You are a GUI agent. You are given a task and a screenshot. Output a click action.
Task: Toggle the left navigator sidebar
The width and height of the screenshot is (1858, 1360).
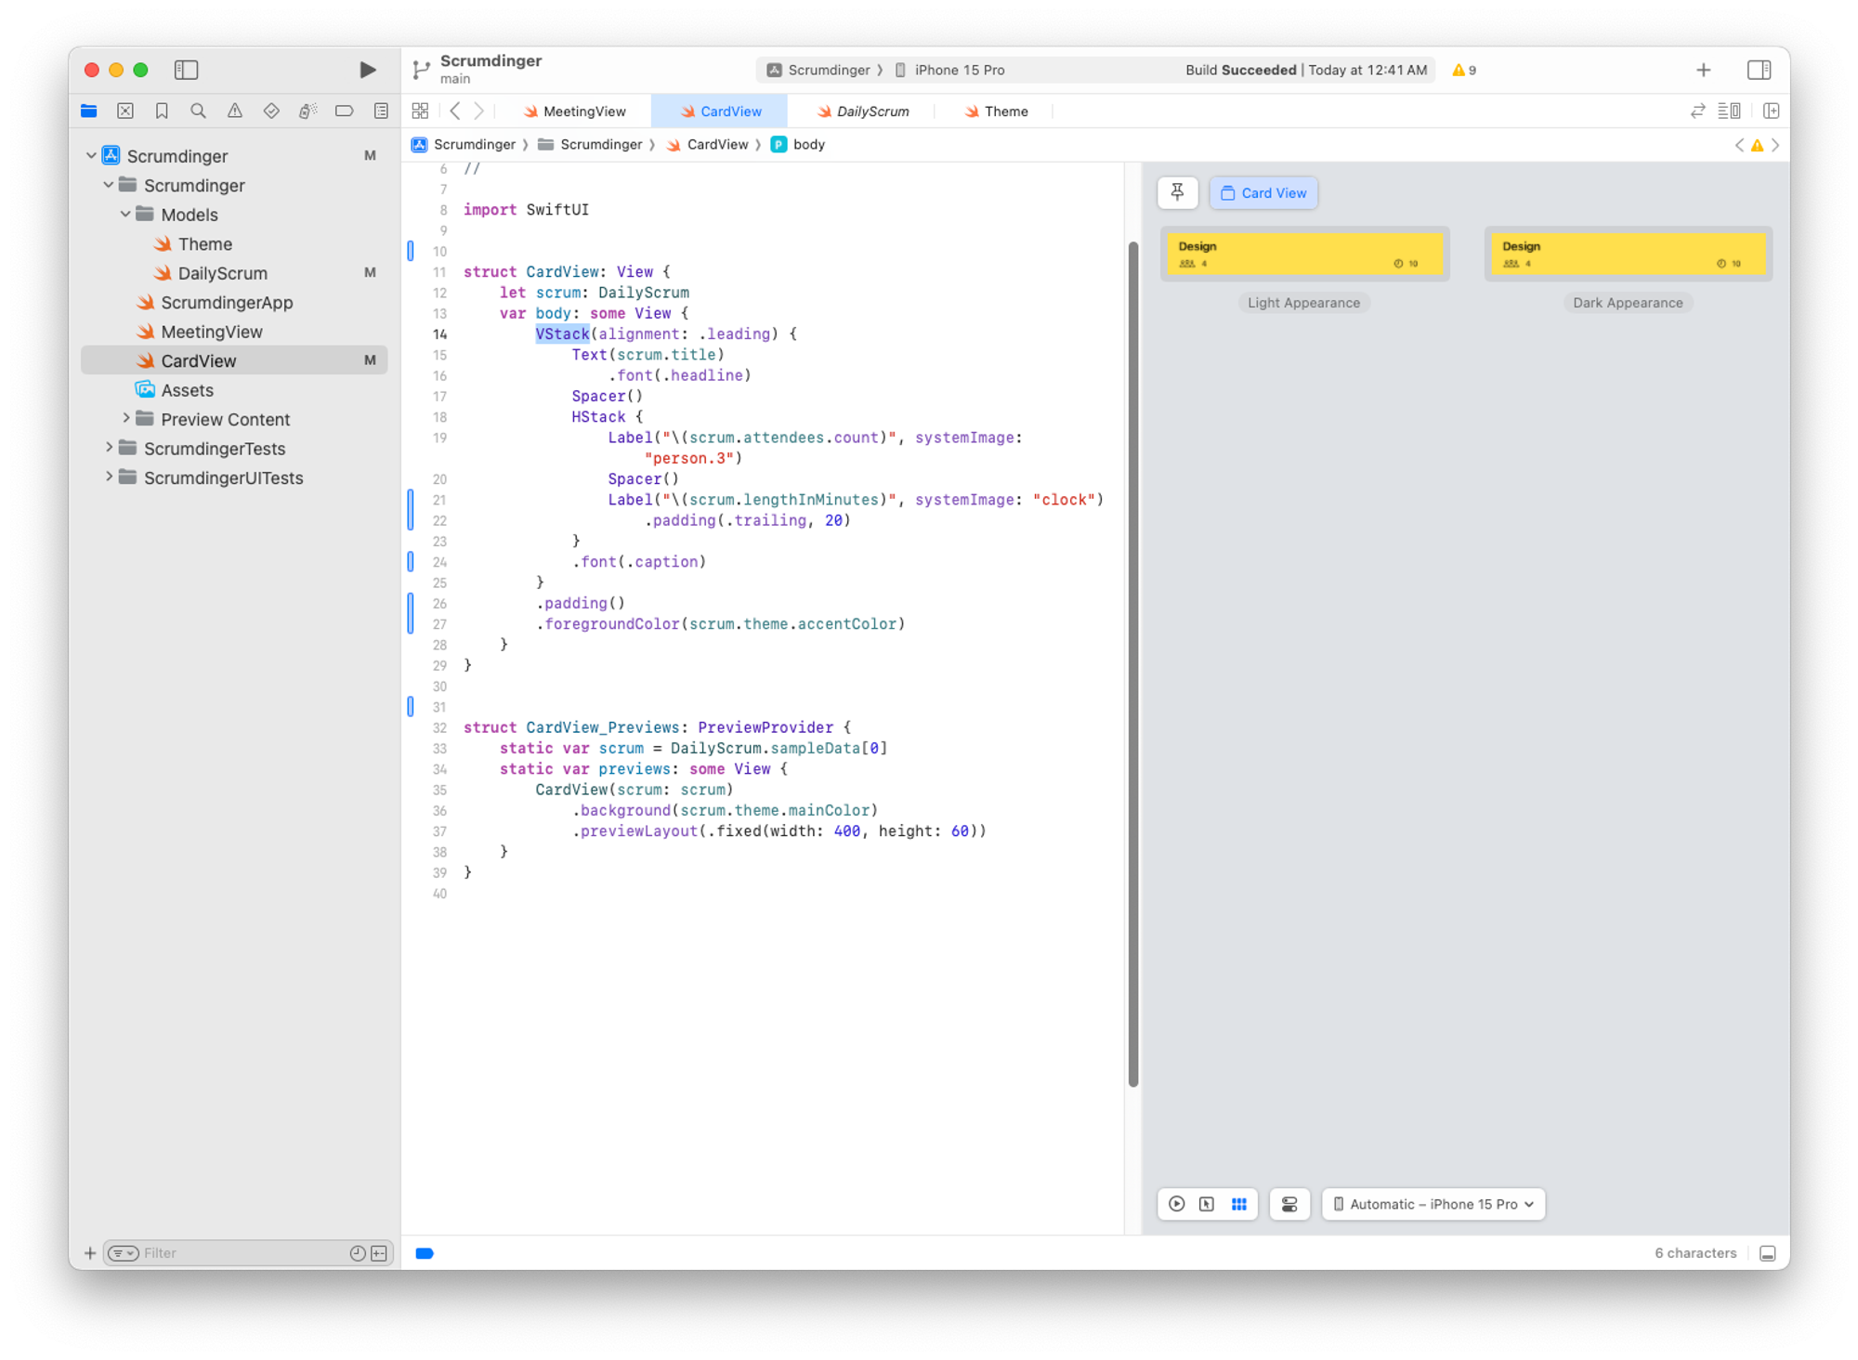pyautogui.click(x=186, y=70)
